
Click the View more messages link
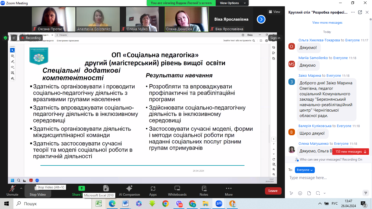[327, 23]
